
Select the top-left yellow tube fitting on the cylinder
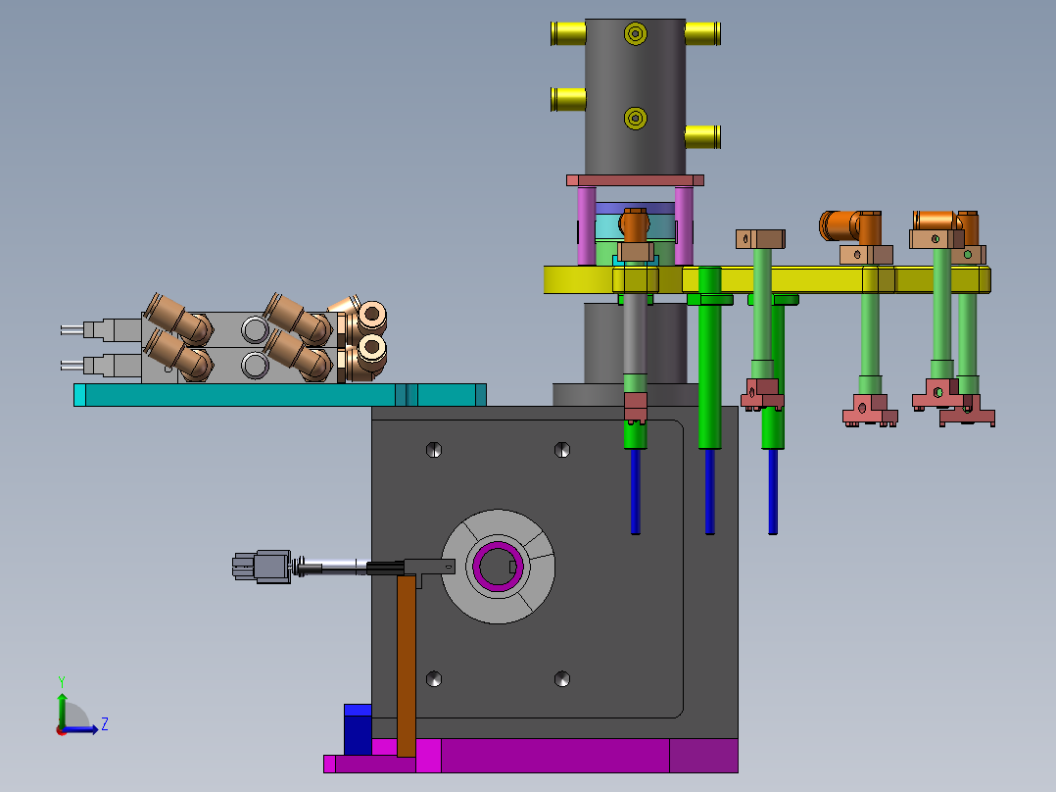[x=568, y=33]
